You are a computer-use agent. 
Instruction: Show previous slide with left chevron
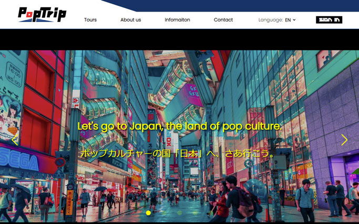click(x=15, y=140)
